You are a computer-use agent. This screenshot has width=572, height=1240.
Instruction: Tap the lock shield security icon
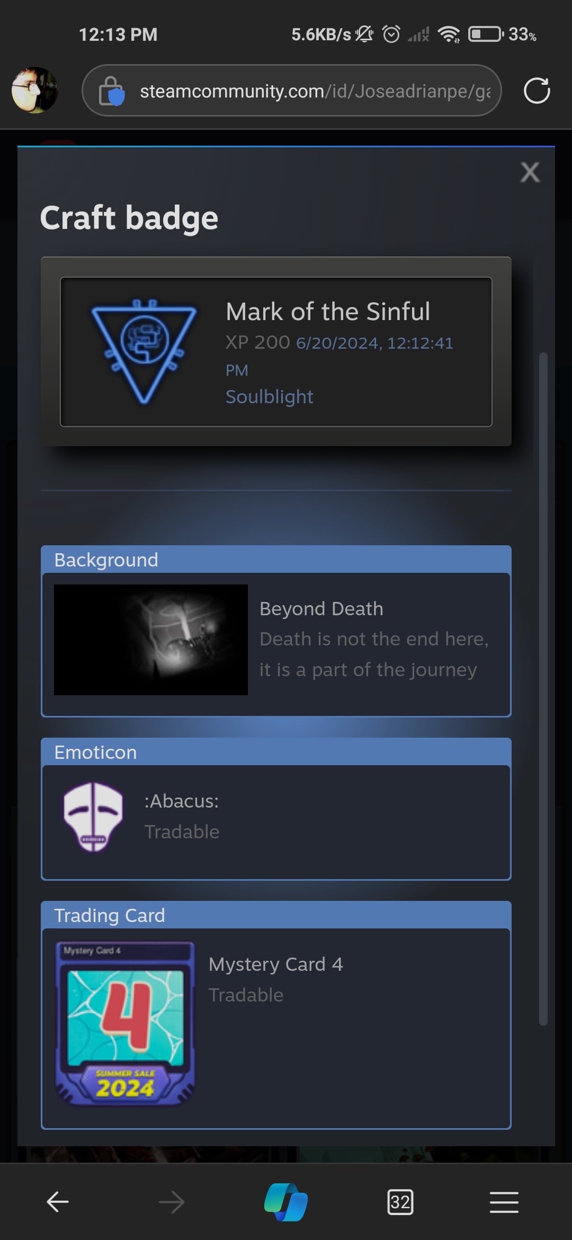click(112, 91)
